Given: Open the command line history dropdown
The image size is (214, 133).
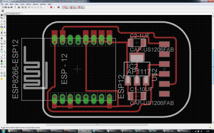Looking at the screenshot, I should click(213, 14).
